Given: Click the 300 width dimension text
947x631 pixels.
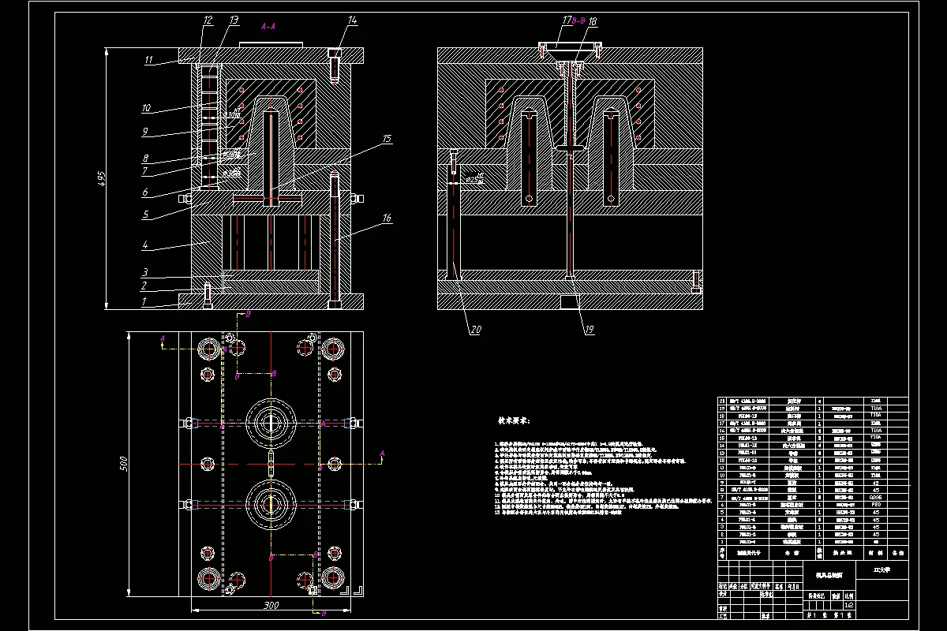Looking at the screenshot, I should (271, 605).
